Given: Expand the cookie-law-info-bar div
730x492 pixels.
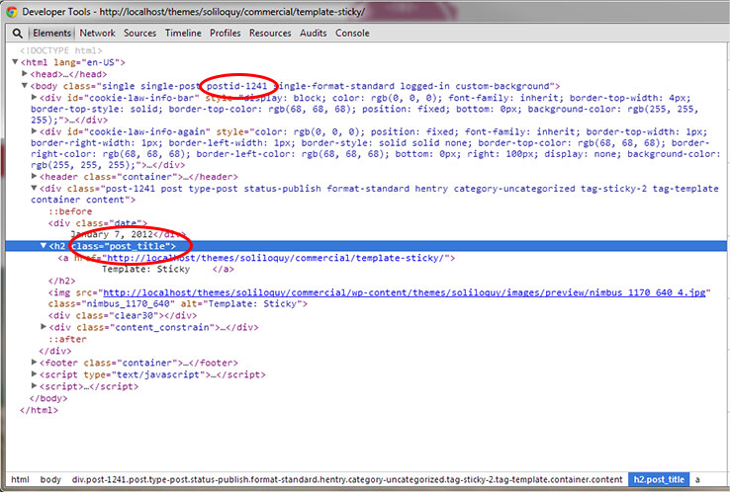Looking at the screenshot, I should (34, 97).
